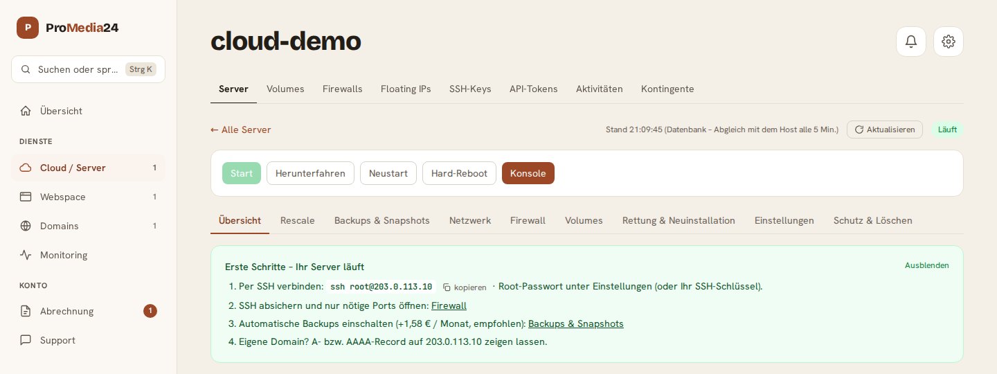Open Webspace in the sidebar

click(88, 197)
